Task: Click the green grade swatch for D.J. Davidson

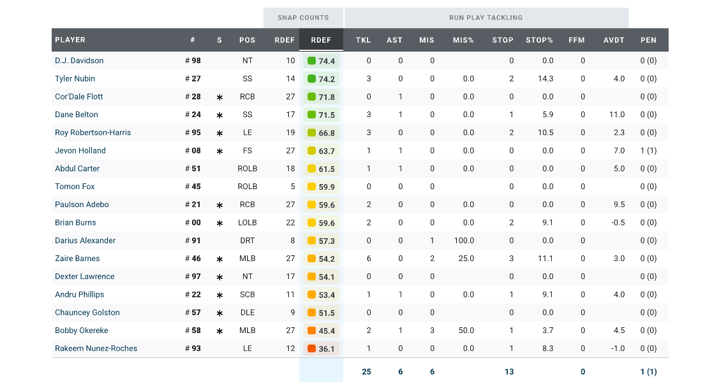Action: tap(311, 61)
